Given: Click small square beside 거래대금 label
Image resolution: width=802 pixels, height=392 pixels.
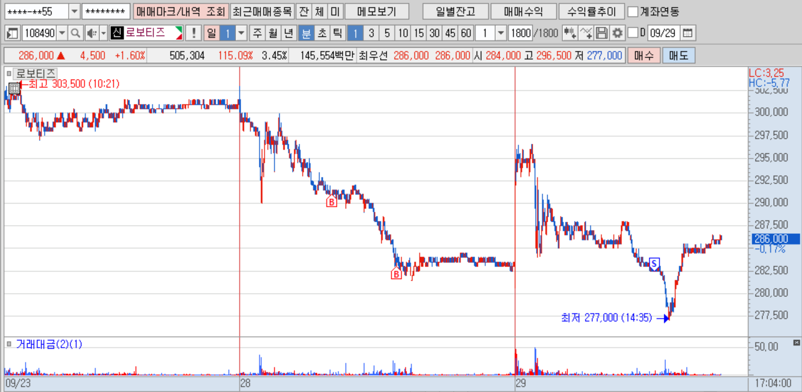Looking at the screenshot, I should tap(9, 344).
